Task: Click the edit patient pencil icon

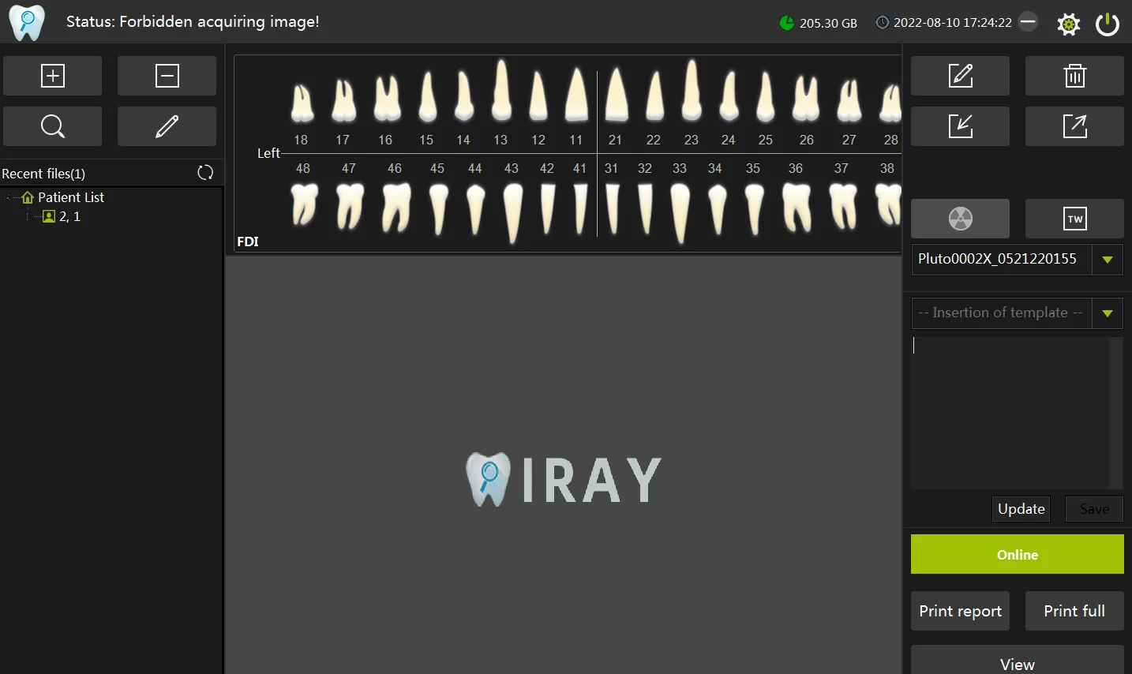Action: coord(167,126)
